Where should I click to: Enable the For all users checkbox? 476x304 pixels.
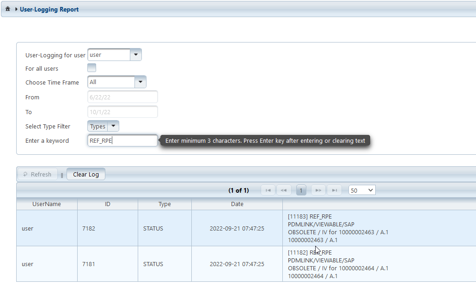92,68
